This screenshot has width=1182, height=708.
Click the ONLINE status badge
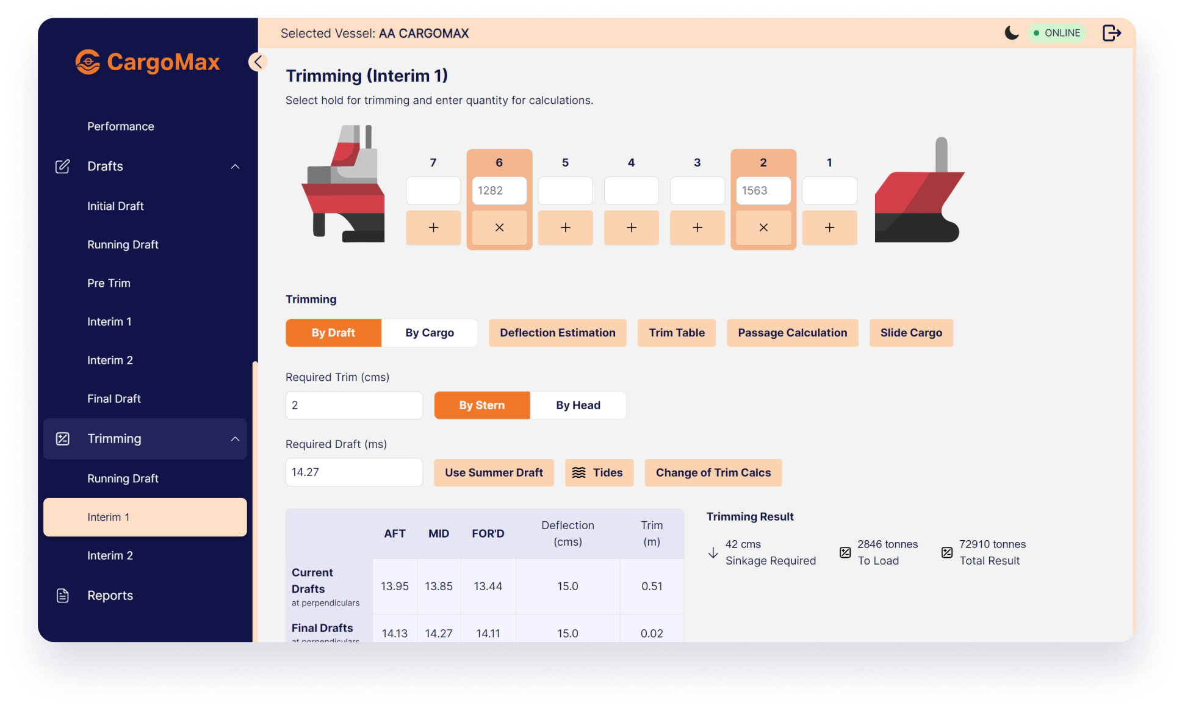tap(1057, 33)
